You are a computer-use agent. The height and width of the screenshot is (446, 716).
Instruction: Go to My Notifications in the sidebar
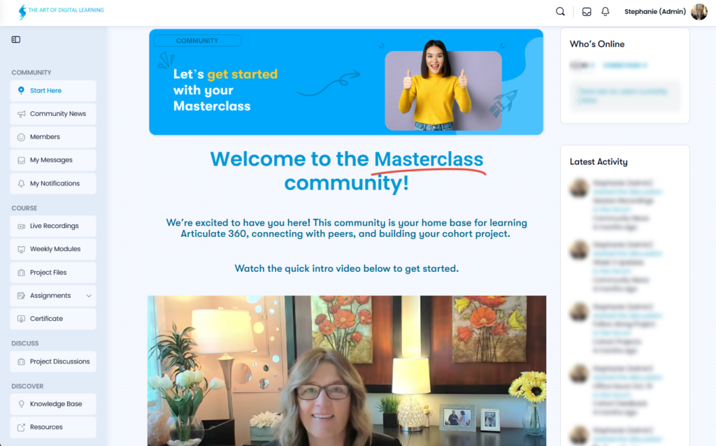click(x=53, y=184)
